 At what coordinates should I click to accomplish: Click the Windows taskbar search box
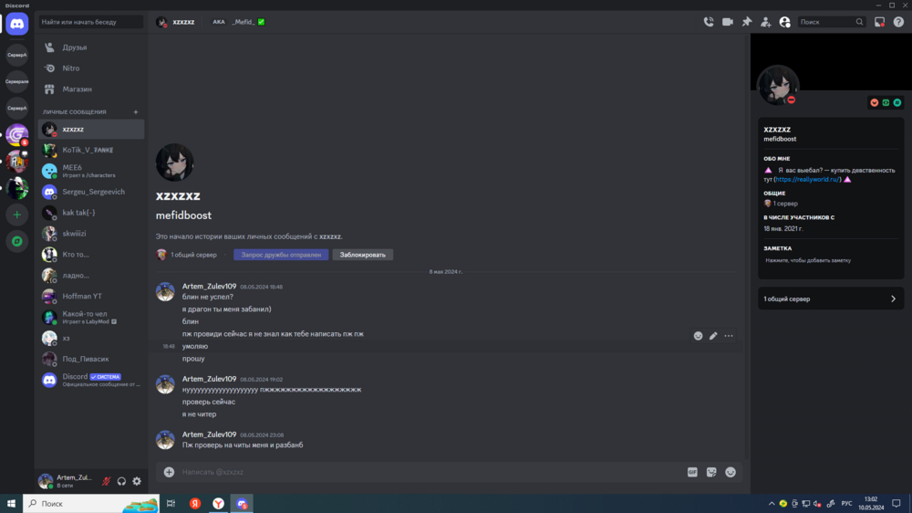[x=91, y=504]
